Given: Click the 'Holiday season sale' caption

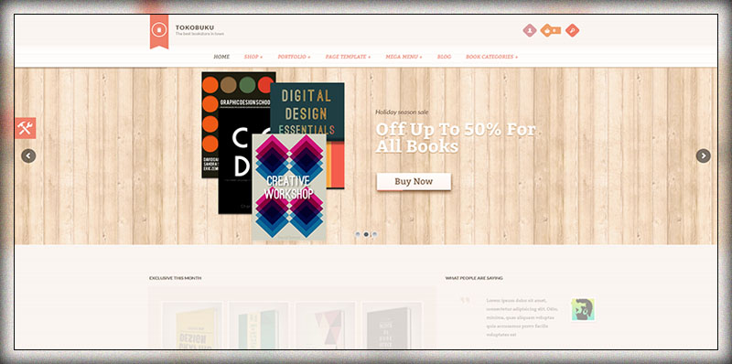Looking at the screenshot, I should (x=402, y=112).
